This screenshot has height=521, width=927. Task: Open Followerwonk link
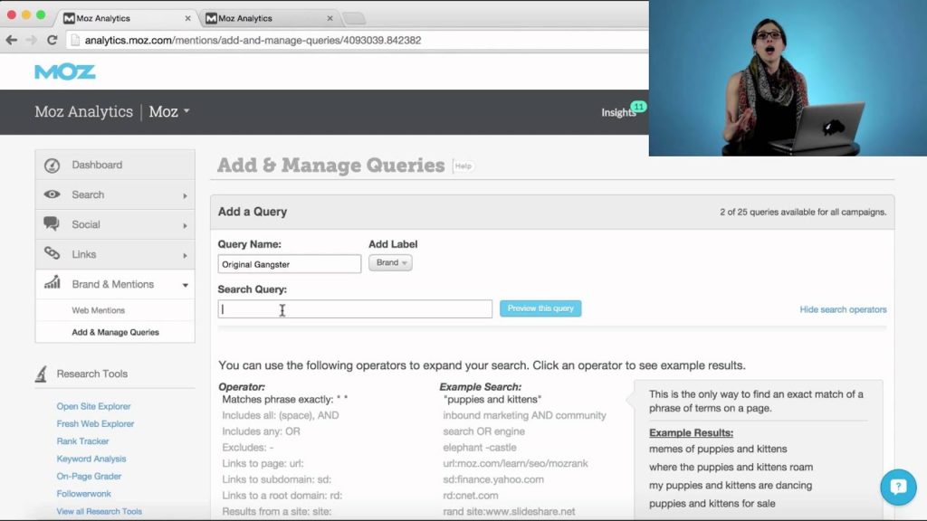pyautogui.click(x=83, y=493)
